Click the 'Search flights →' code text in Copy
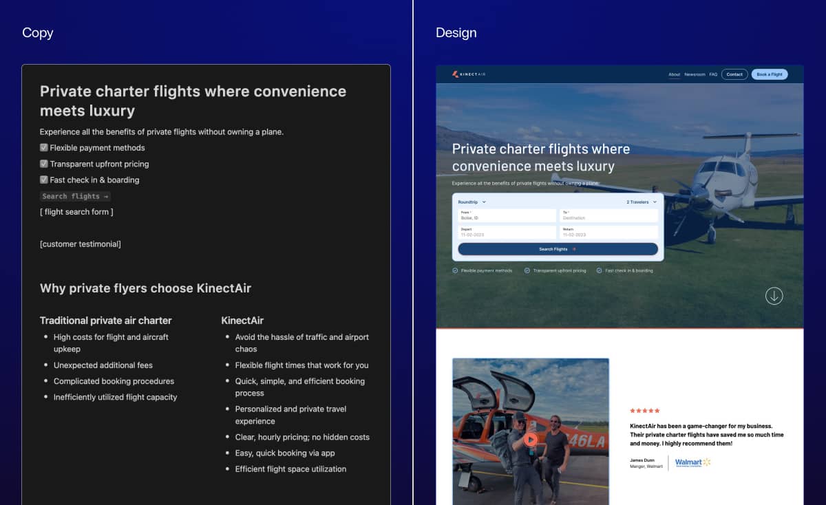This screenshot has height=505, width=826. click(76, 196)
